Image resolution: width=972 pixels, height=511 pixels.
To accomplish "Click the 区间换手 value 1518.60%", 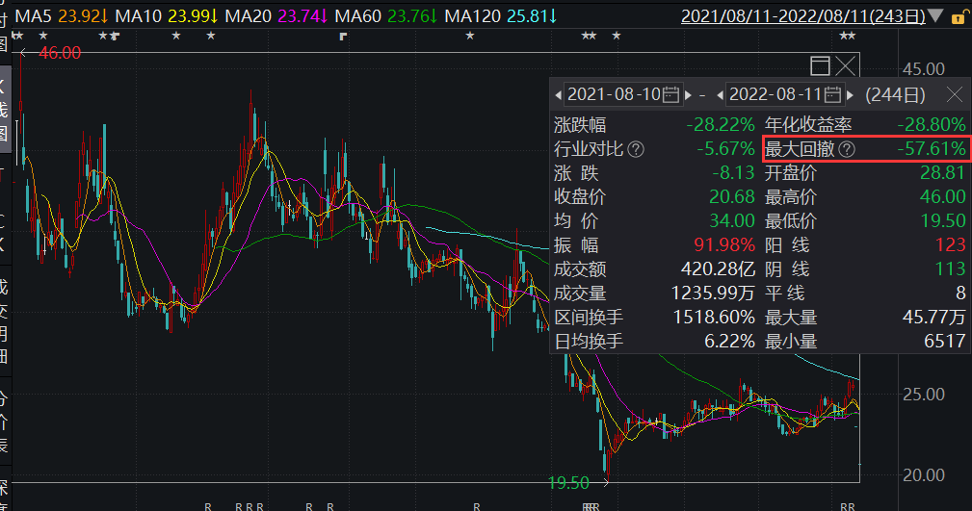I will coord(714,318).
